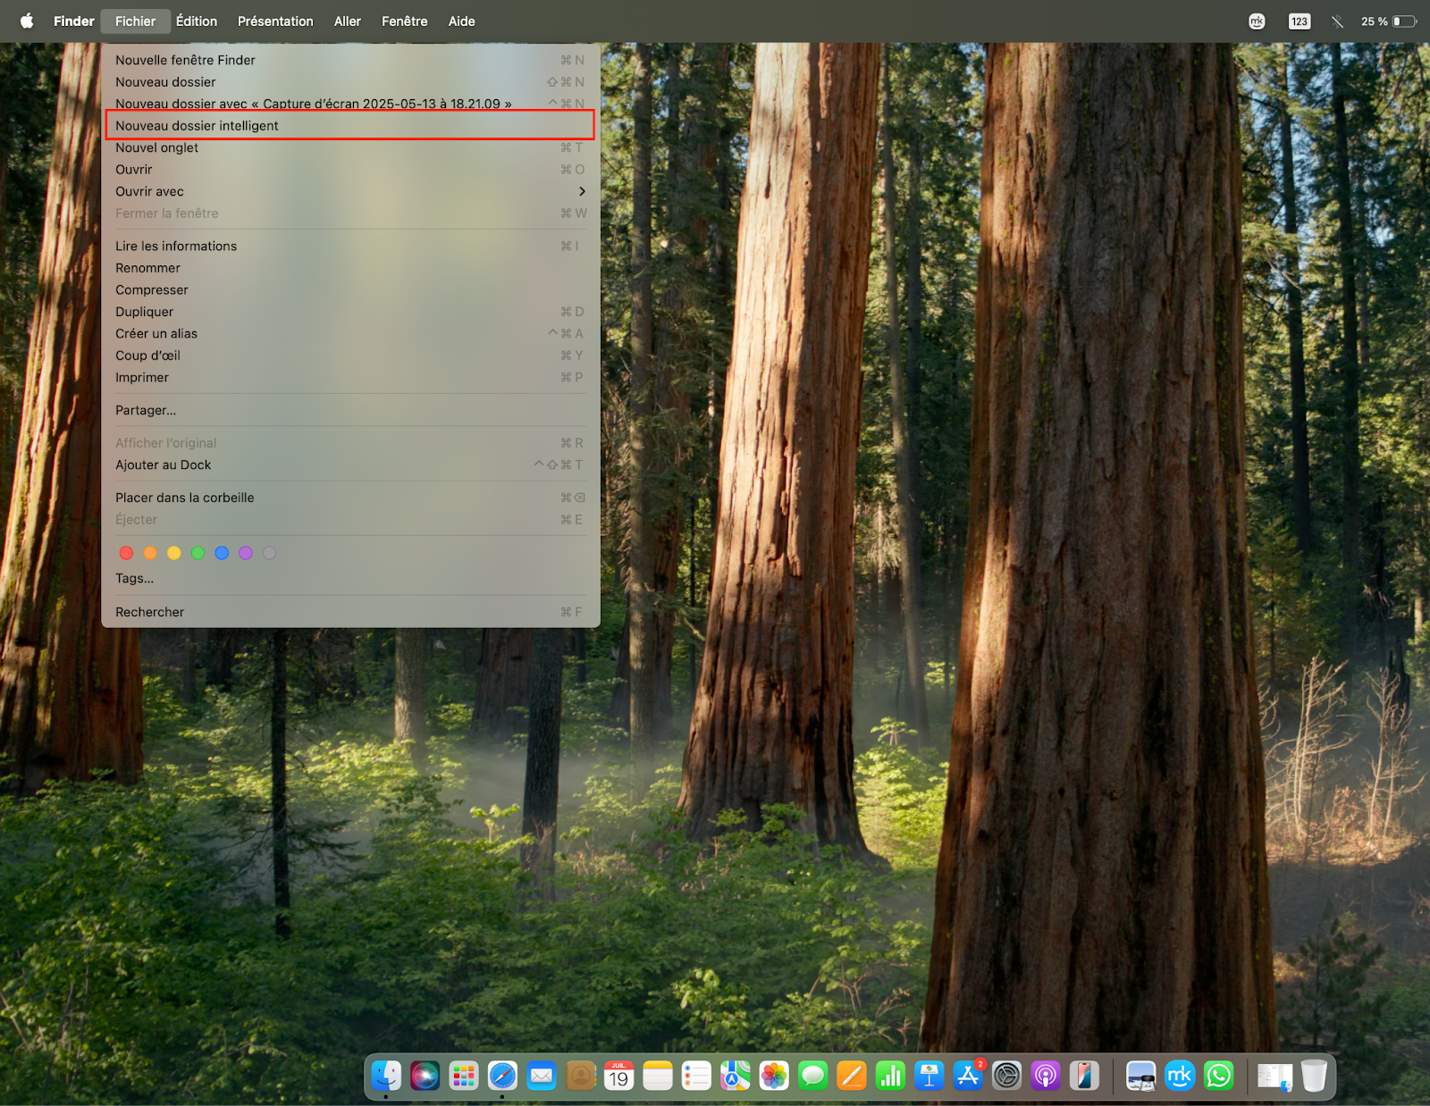Click « Rechercher » in the Fichier menu

[x=149, y=611]
